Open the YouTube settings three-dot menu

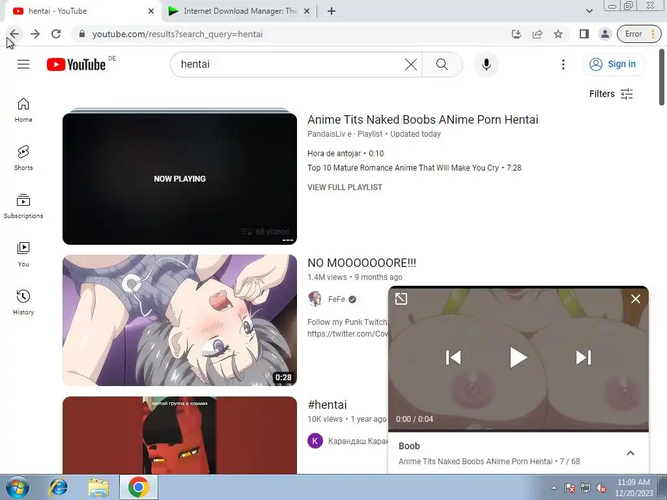(x=563, y=64)
